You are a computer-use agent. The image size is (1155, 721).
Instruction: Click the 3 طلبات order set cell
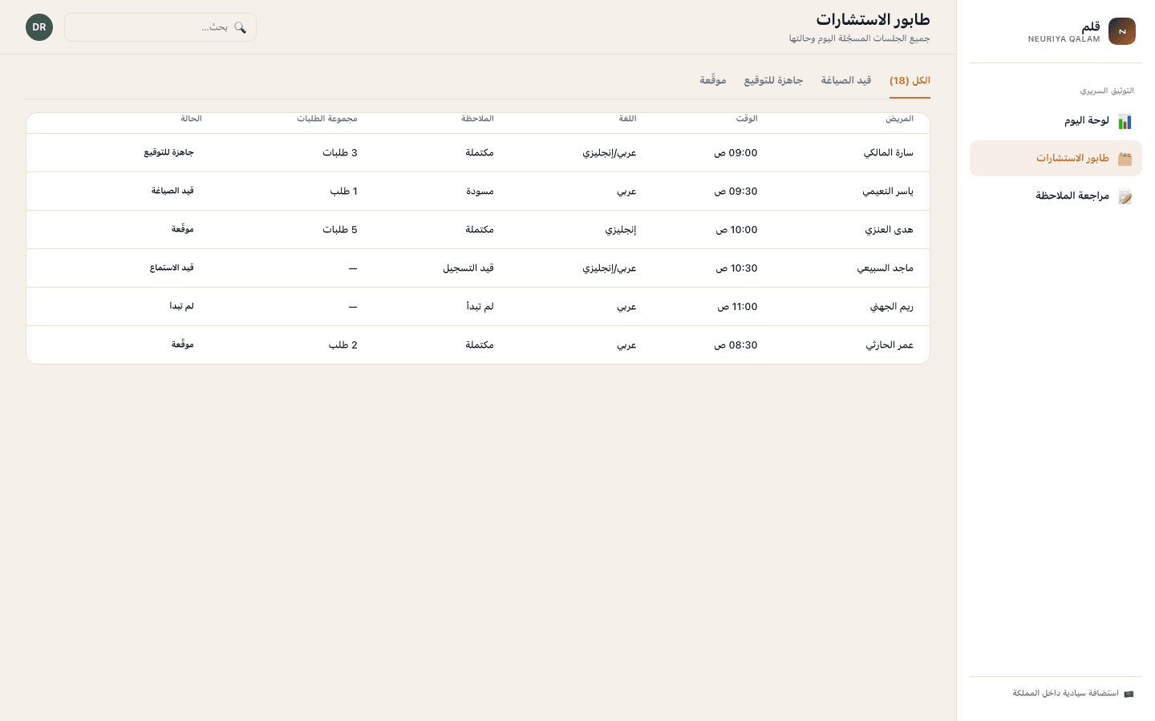340,153
